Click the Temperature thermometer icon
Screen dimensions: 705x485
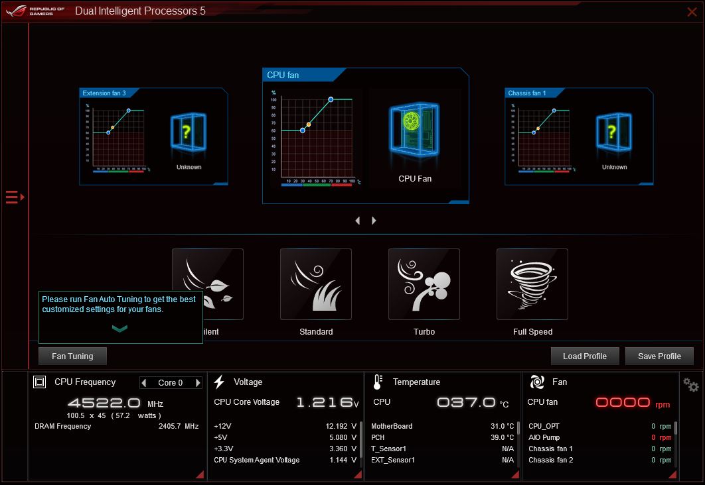click(377, 382)
